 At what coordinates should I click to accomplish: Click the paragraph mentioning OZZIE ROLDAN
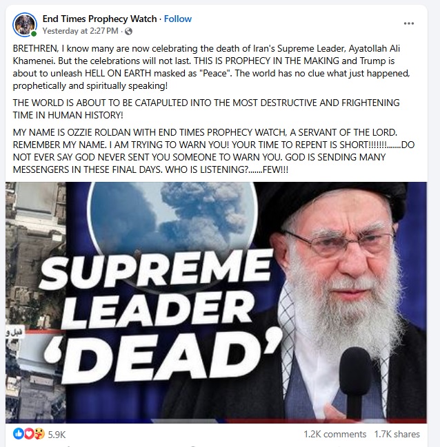(x=214, y=151)
